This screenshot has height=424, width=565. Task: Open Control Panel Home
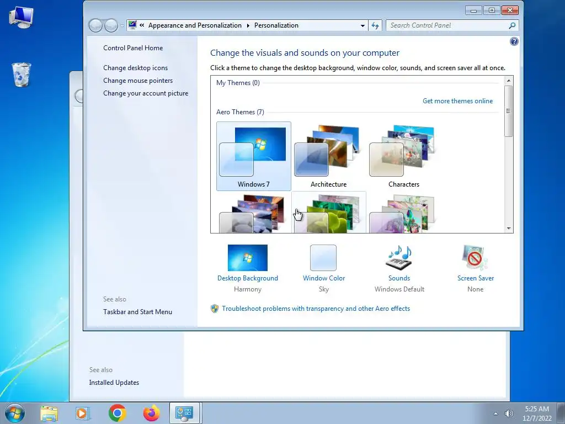click(133, 48)
